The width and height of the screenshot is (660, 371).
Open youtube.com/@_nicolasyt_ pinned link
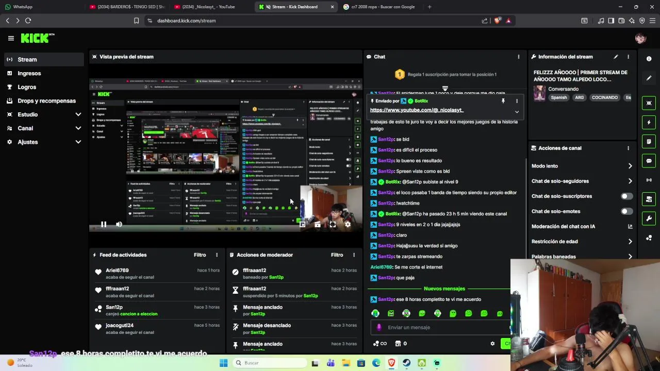pos(417,110)
